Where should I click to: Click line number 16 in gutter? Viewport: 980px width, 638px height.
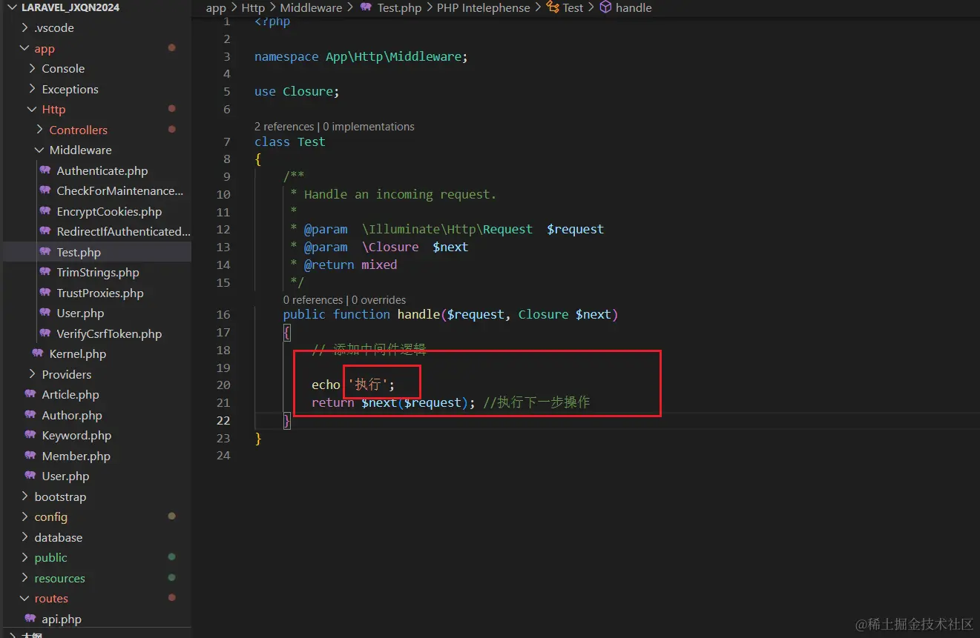point(223,314)
